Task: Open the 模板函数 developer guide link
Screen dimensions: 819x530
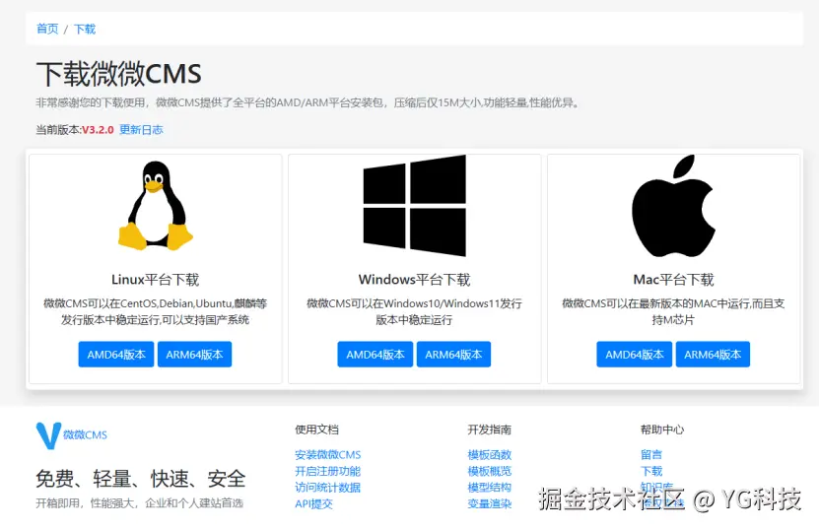Action: 490,455
